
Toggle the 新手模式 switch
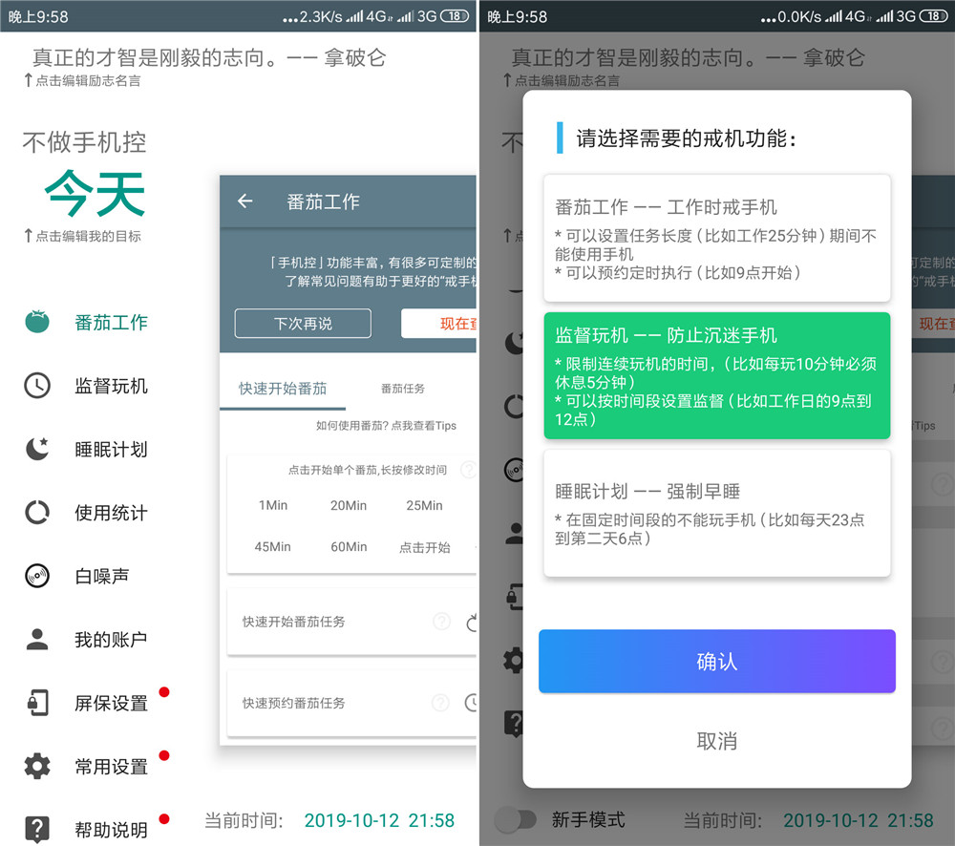point(516,820)
